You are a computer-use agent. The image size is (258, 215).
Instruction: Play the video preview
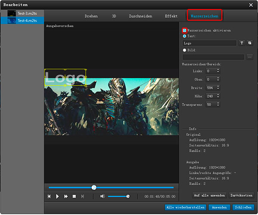point(58,197)
